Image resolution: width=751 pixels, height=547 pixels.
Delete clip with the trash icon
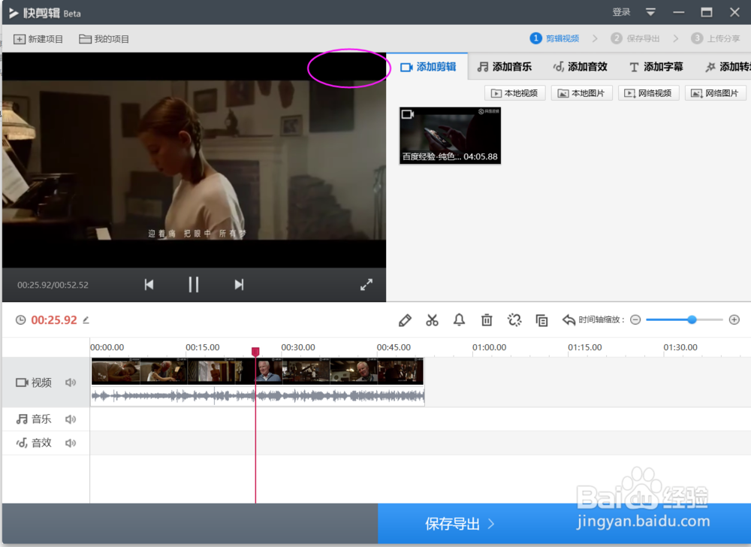[487, 320]
